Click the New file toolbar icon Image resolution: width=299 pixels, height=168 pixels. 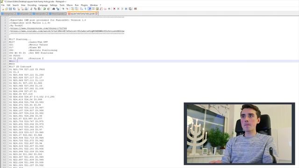(3, 9)
